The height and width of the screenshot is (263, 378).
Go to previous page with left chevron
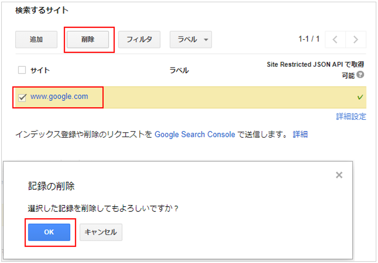pos(335,39)
